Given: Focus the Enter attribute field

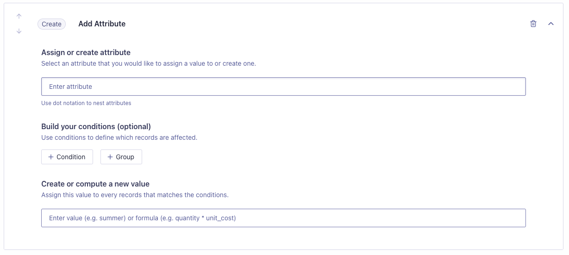Looking at the screenshot, I should coord(283,87).
